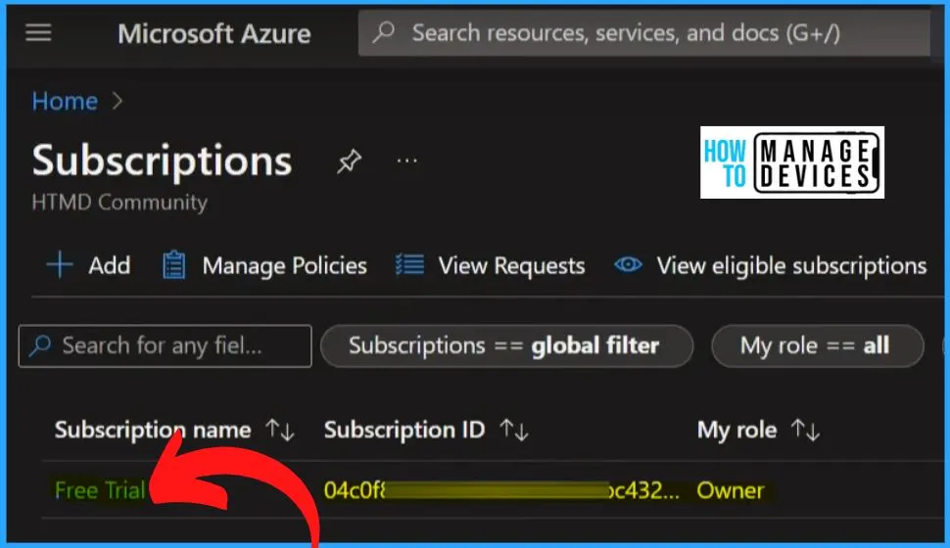950x548 pixels.
Task: Pin the Subscriptions page with the pin icon
Action: (349, 161)
